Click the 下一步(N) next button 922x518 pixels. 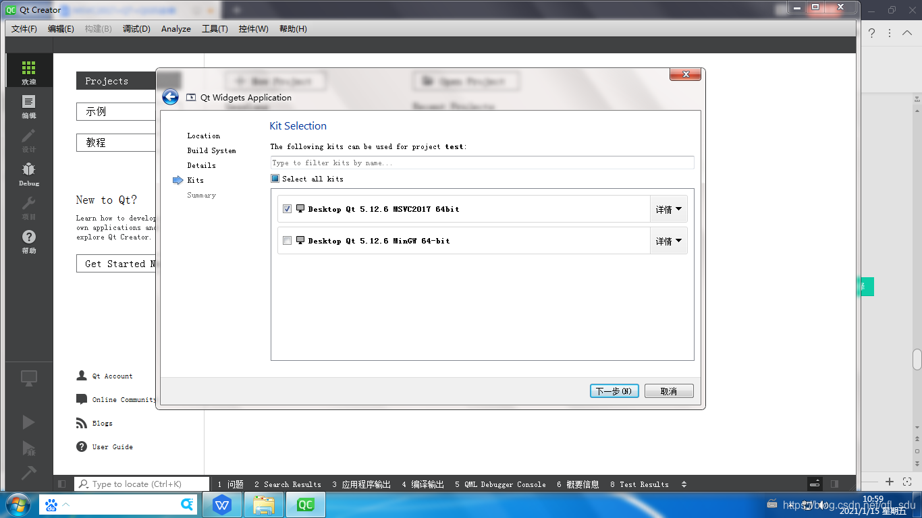(614, 391)
